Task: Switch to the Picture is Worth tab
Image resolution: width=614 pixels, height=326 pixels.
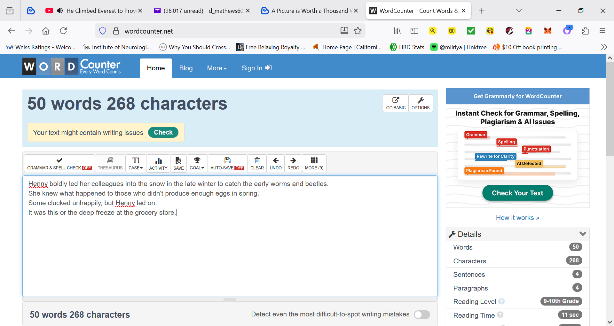Action: tap(310, 11)
